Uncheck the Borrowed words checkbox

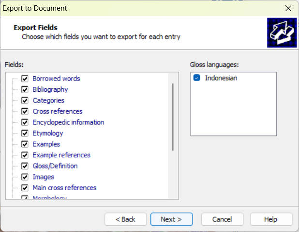[25, 79]
